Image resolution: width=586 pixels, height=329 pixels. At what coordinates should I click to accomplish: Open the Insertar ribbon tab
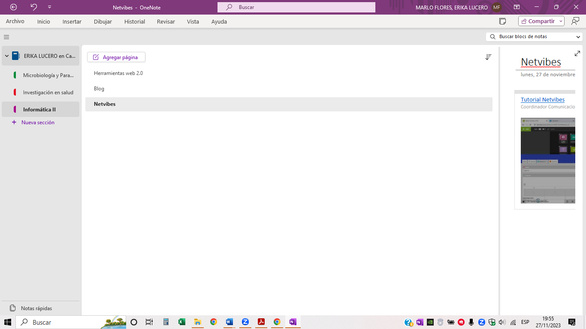point(72,21)
